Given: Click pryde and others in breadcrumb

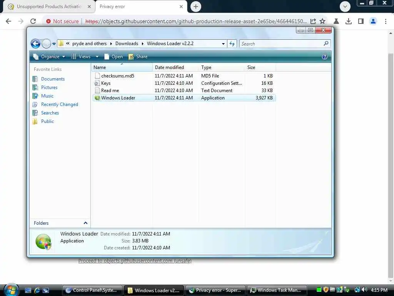Looking at the screenshot, I should [89, 44].
